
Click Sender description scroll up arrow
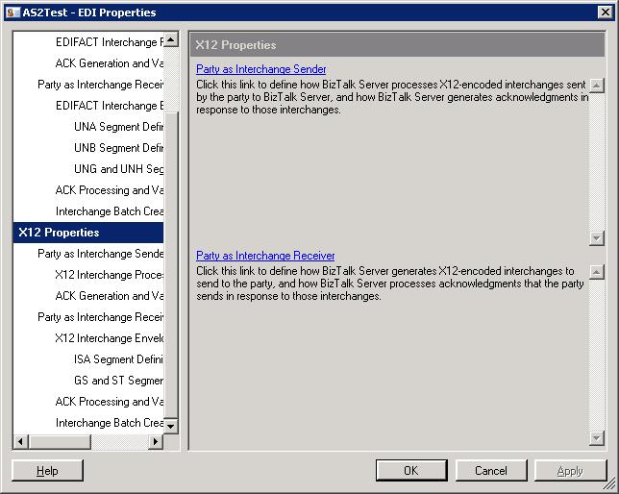click(597, 85)
